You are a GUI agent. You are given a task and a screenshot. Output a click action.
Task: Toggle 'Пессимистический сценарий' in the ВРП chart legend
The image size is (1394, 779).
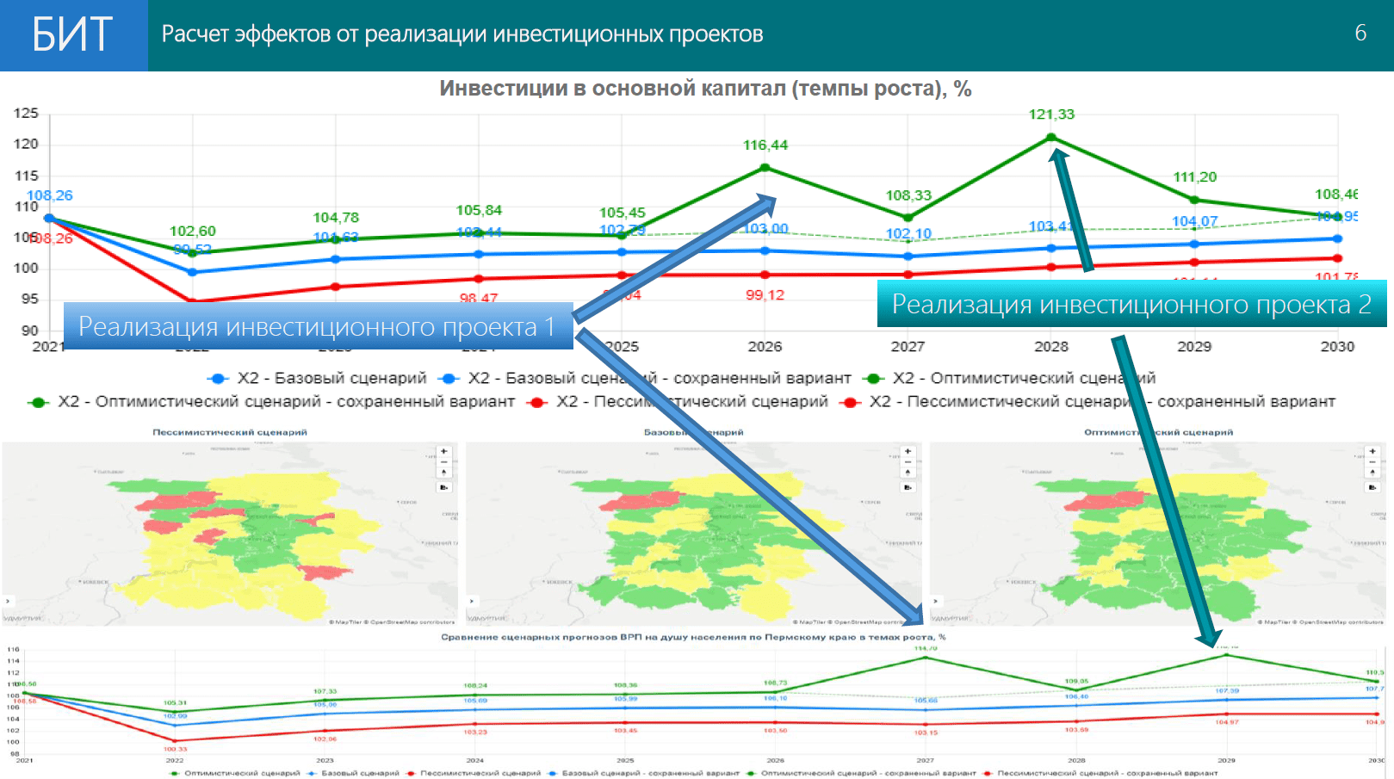click(474, 773)
